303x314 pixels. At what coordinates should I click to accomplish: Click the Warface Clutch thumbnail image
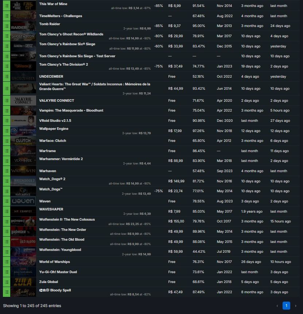coord(23,141)
